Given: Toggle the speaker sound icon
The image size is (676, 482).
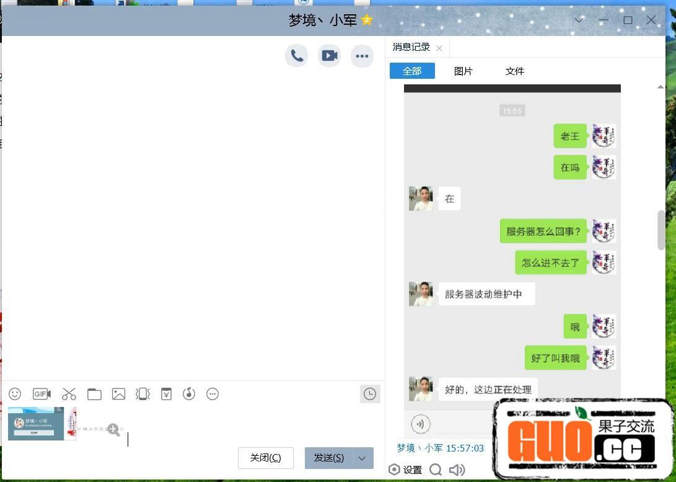Looking at the screenshot, I should [457, 470].
